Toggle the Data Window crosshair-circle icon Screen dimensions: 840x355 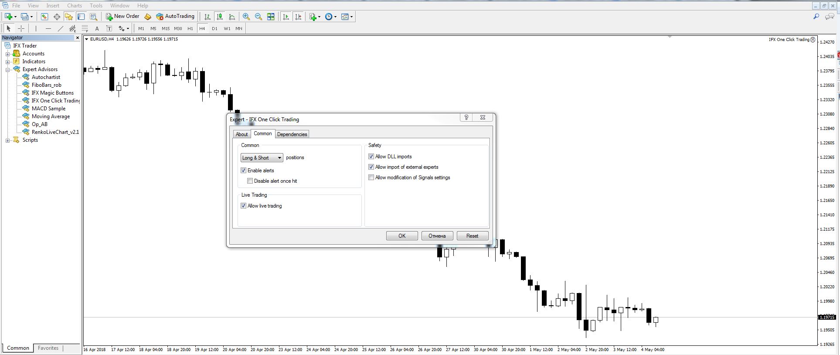click(x=57, y=17)
